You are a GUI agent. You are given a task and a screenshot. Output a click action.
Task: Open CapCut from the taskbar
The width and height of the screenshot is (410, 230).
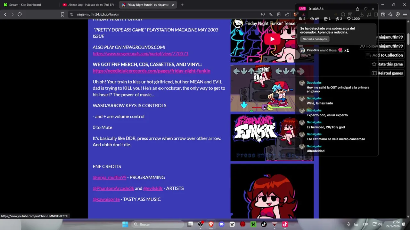tap(232, 224)
